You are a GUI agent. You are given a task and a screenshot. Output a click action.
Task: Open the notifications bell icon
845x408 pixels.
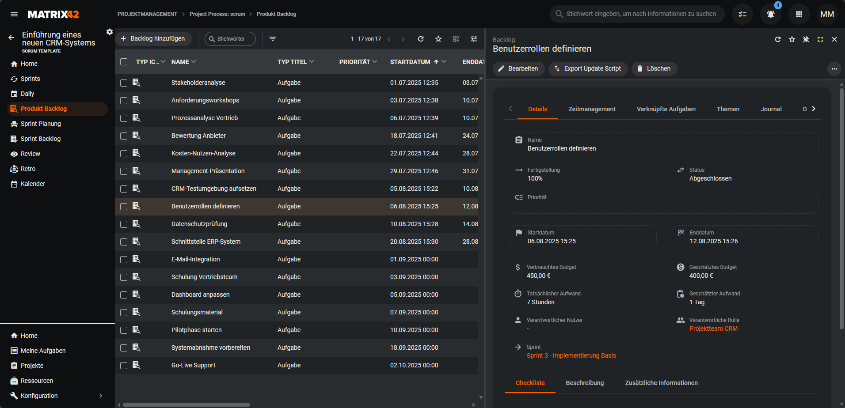770,14
